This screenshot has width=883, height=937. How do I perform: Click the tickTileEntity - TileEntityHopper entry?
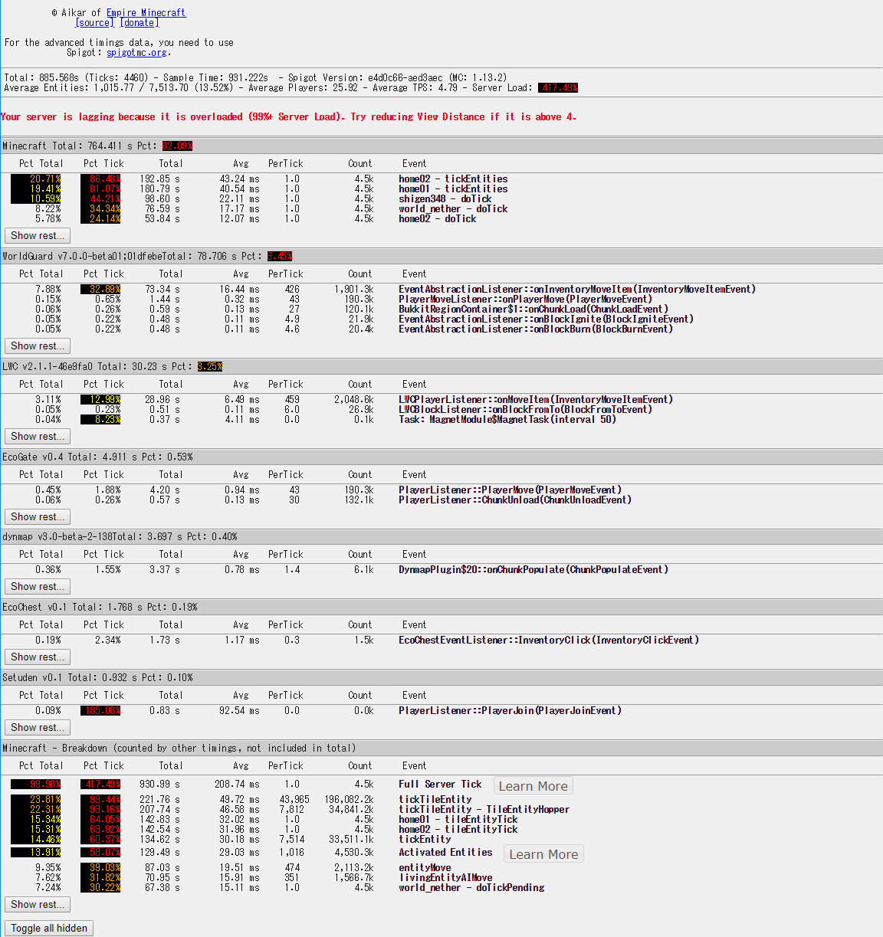coord(484,810)
